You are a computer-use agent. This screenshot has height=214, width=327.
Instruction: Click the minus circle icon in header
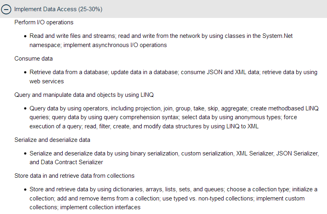tap(6, 9)
